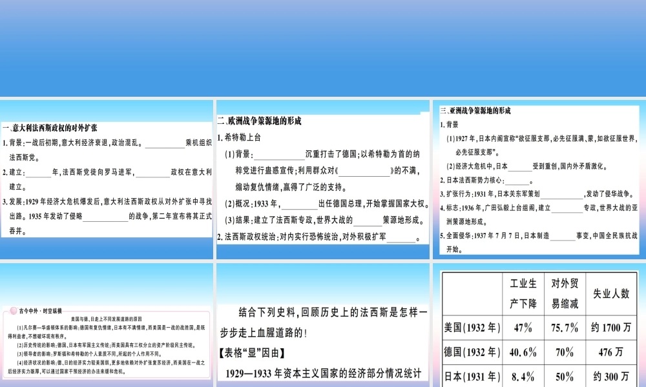The height and width of the screenshot is (387, 646).
Task: Click the cell 8.4%
Action: (x=523, y=376)
